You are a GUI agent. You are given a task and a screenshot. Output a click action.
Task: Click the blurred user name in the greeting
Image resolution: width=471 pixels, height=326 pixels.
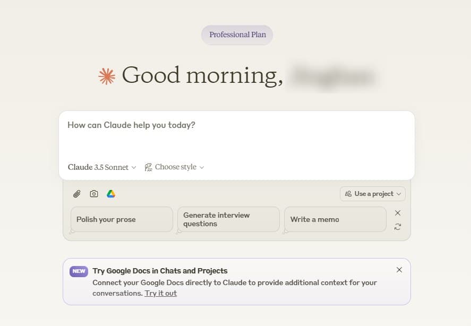333,75
